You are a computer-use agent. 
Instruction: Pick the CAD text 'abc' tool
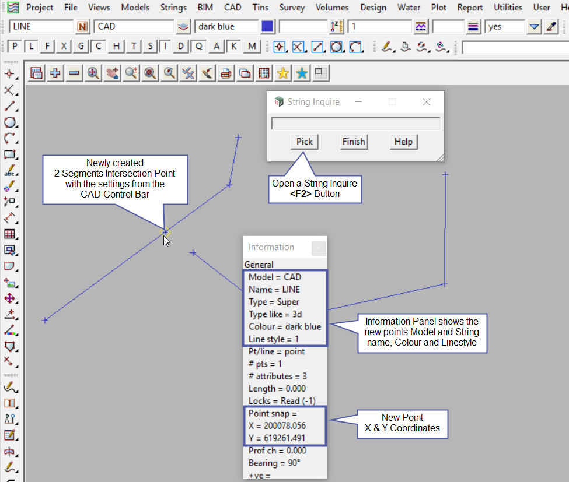click(x=9, y=171)
